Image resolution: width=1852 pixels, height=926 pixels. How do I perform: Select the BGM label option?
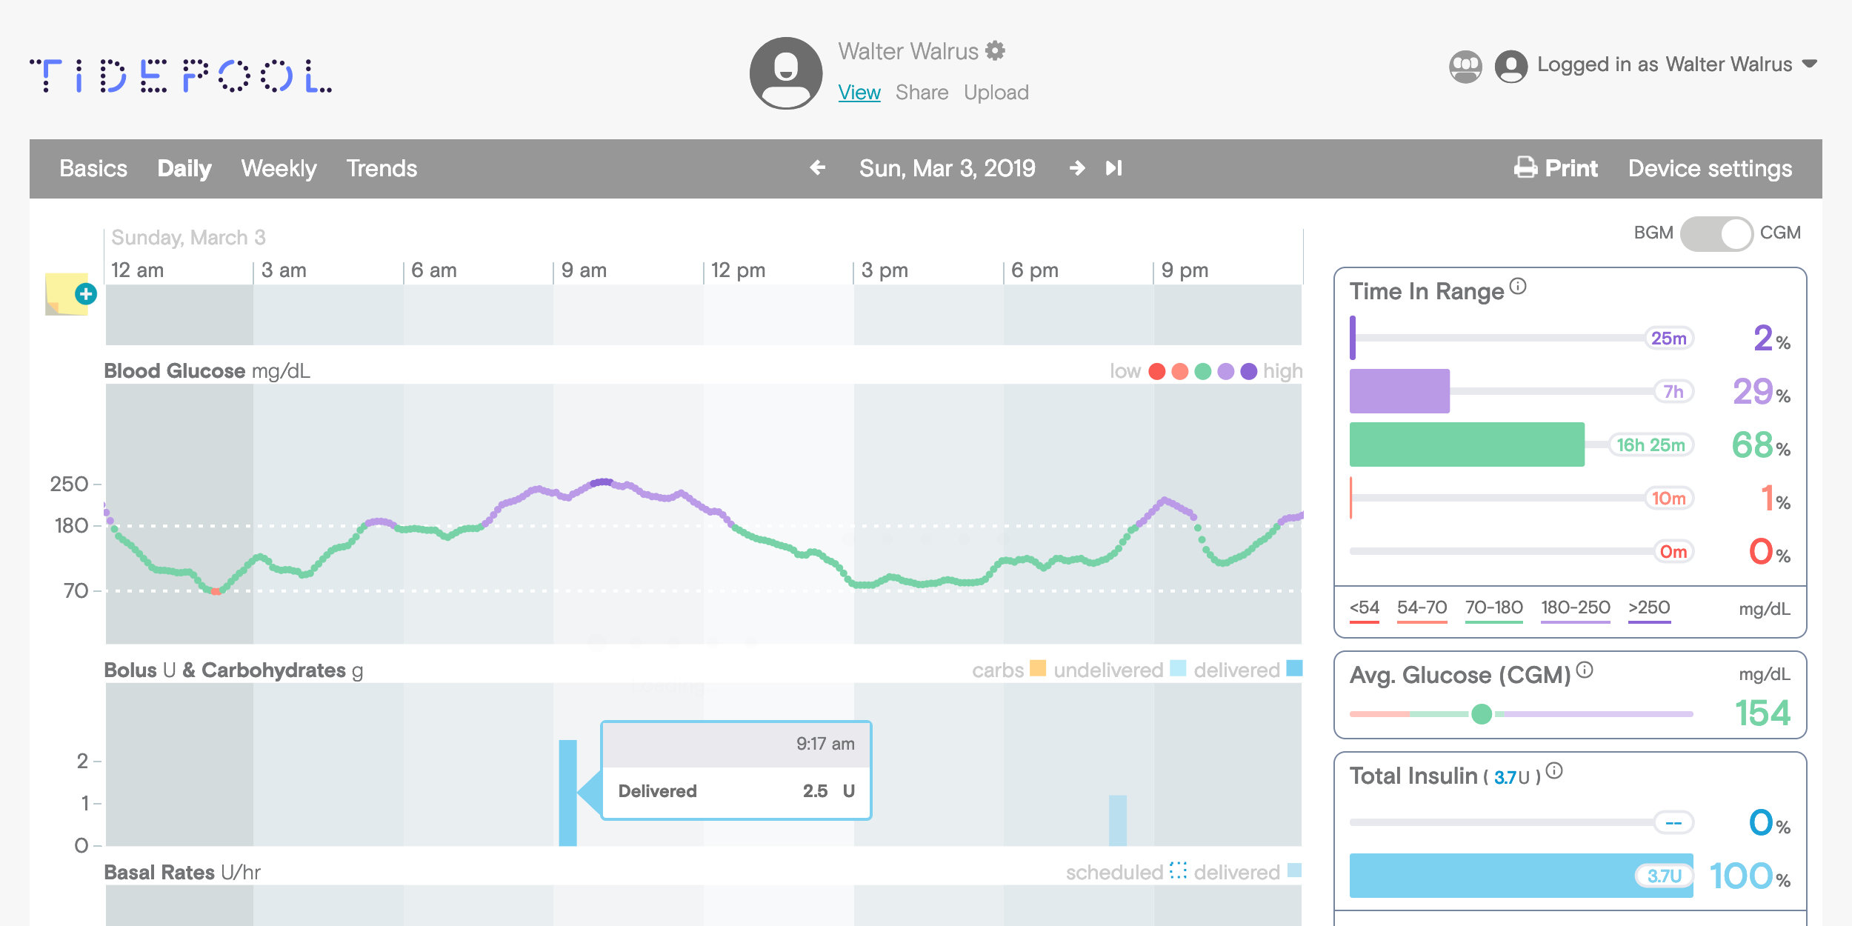coord(1653,233)
